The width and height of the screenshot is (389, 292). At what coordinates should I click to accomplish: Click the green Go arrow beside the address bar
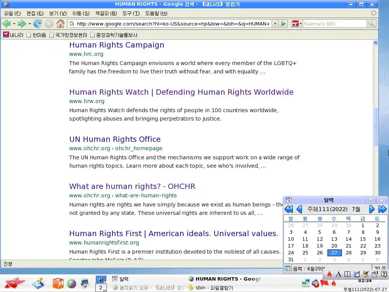pyautogui.click(x=283, y=24)
